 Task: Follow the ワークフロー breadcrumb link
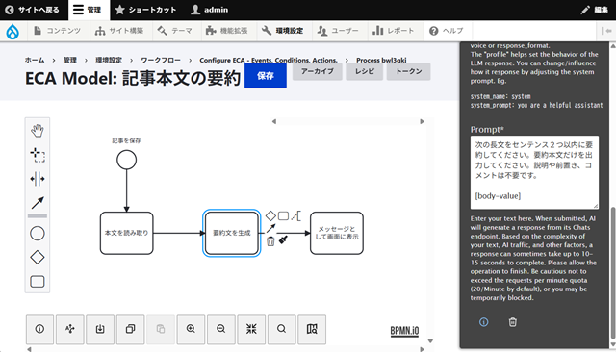click(161, 60)
